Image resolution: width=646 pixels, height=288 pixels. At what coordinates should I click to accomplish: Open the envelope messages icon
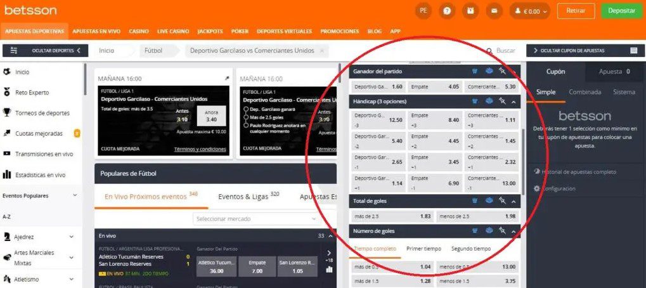click(494, 11)
